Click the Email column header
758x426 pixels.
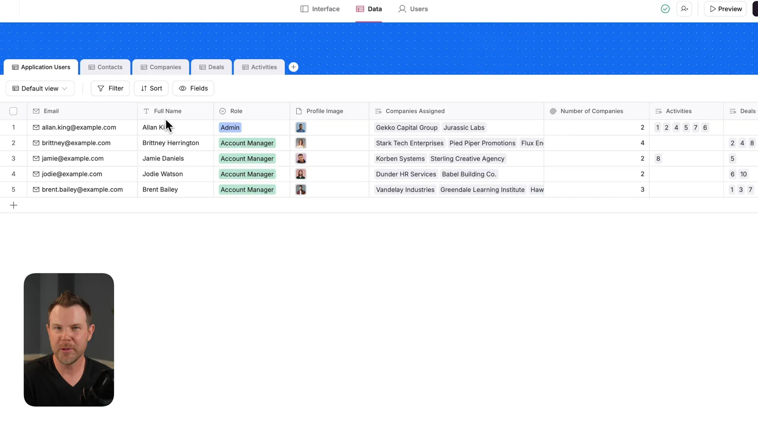82,111
